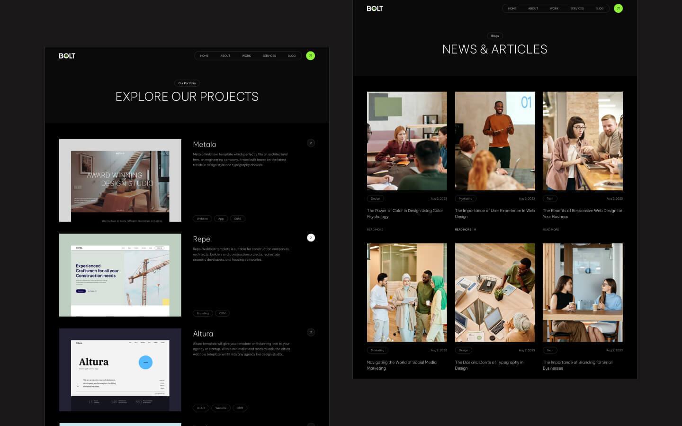682x426 pixels.
Task: Click the Blogs badge above News & Articles
Action: pyautogui.click(x=494, y=35)
